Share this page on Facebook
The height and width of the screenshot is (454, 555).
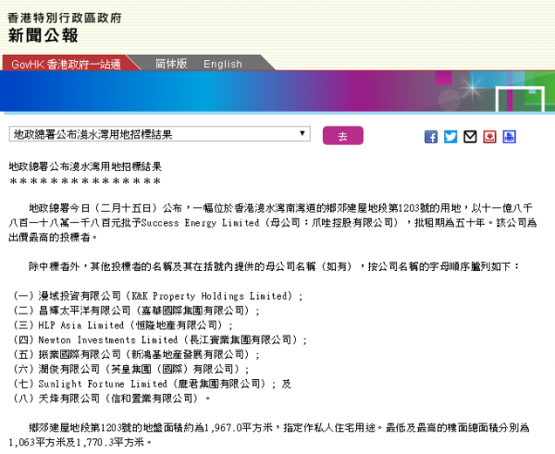[431, 137]
